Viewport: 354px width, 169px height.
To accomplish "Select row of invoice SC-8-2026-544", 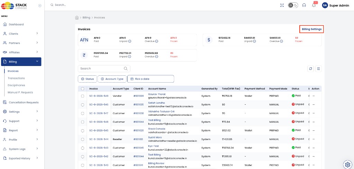I will (x=82, y=139).
